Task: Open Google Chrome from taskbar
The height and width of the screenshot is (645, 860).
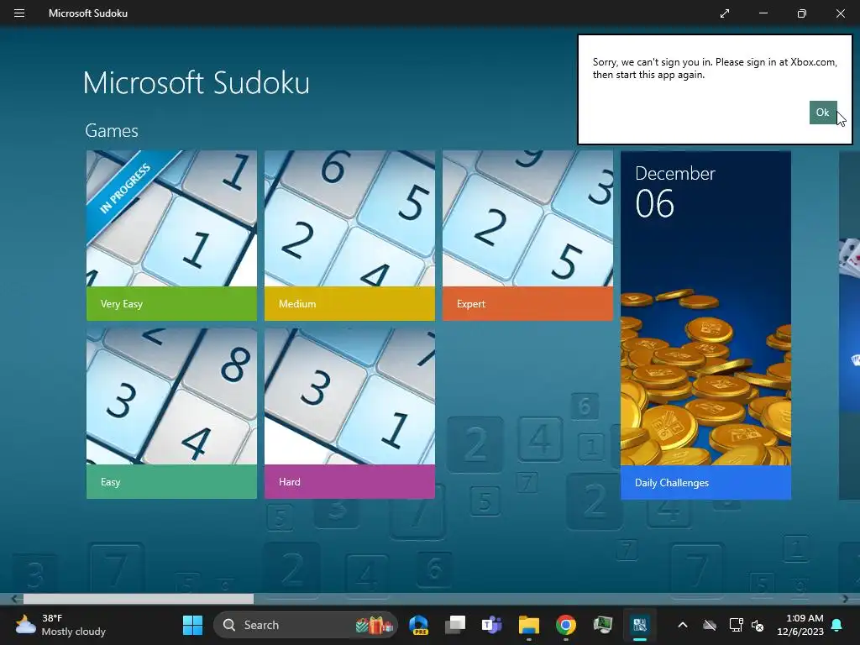Action: 565,625
